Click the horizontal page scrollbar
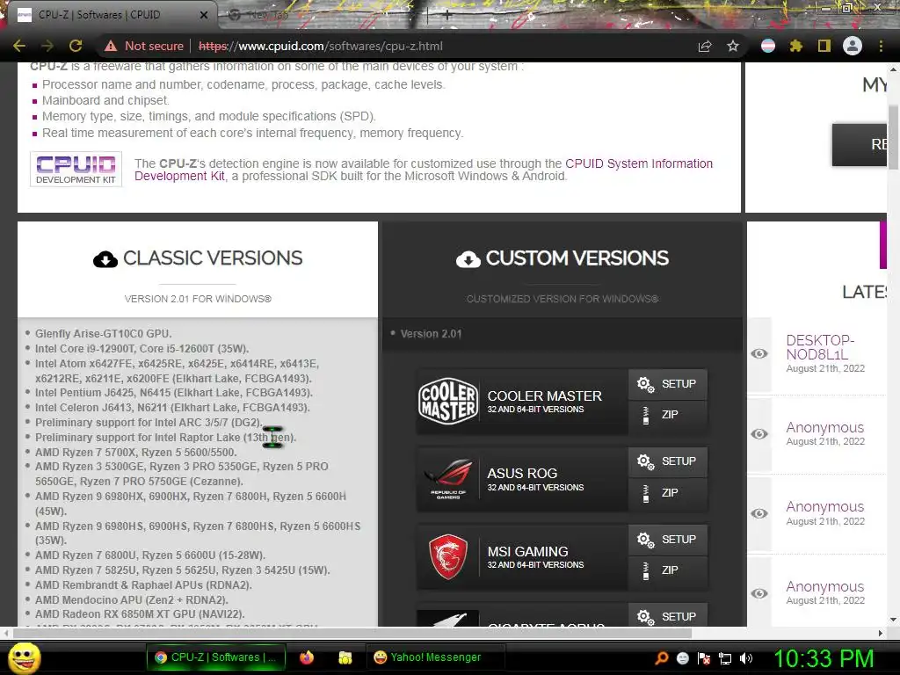The image size is (900, 675). (x=352, y=633)
